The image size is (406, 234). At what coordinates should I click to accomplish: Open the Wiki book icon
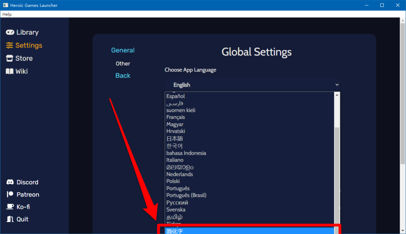tap(9, 71)
